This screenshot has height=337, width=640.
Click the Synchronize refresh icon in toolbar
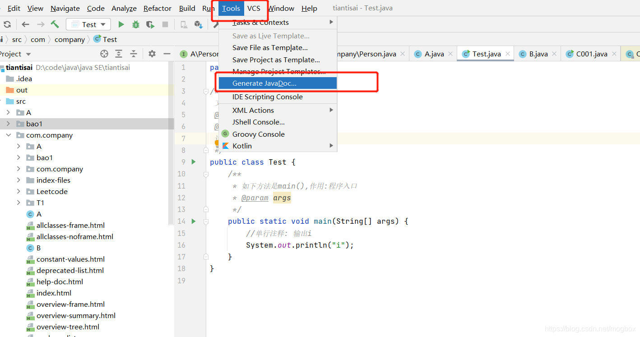click(7, 24)
